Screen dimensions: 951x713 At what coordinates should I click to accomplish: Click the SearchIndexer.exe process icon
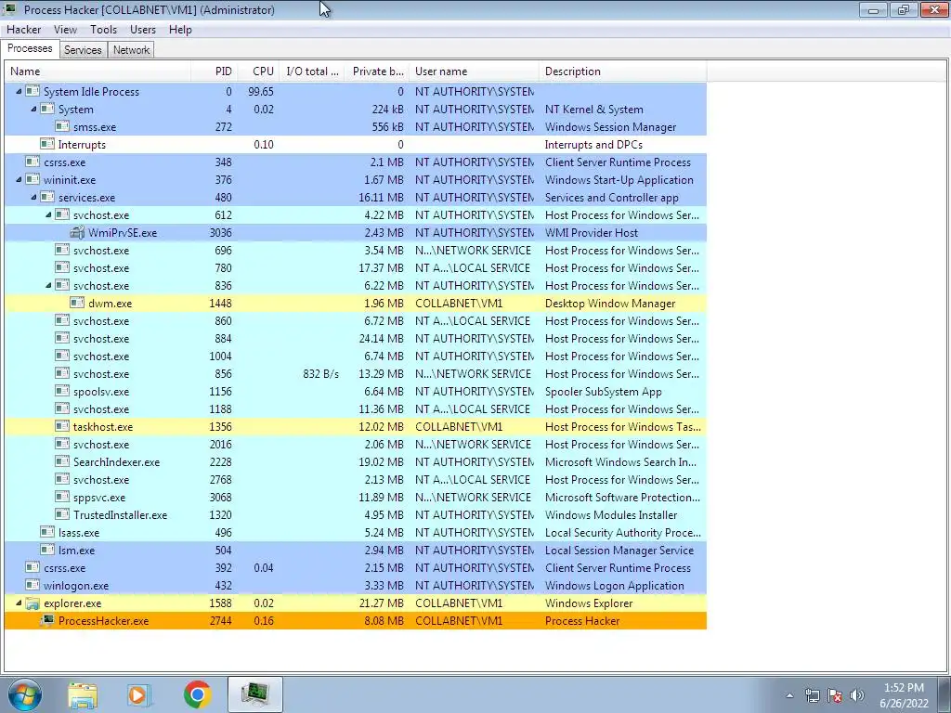(62, 461)
